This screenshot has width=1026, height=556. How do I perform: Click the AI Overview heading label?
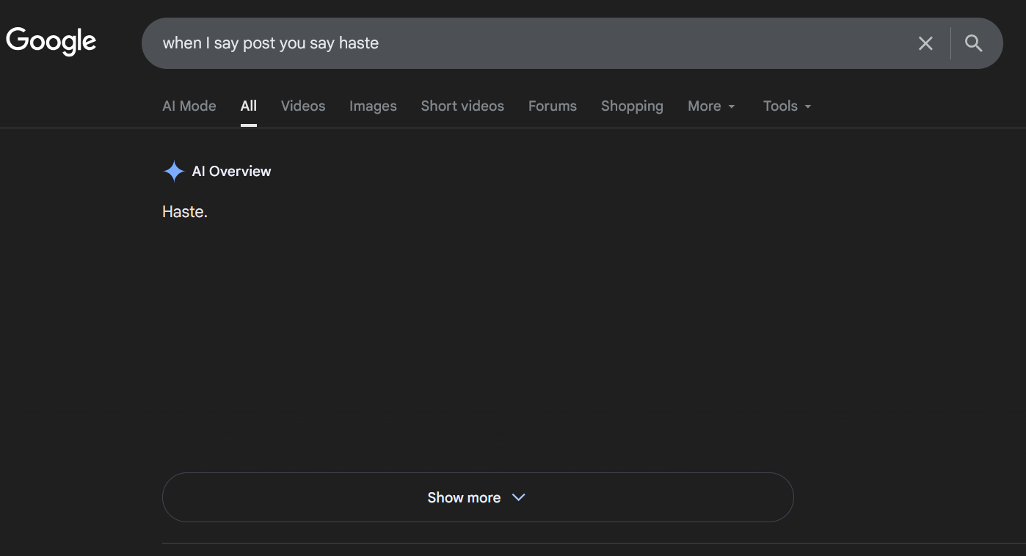point(231,172)
